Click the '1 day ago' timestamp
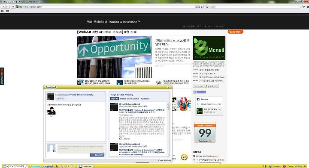 tap(126, 139)
